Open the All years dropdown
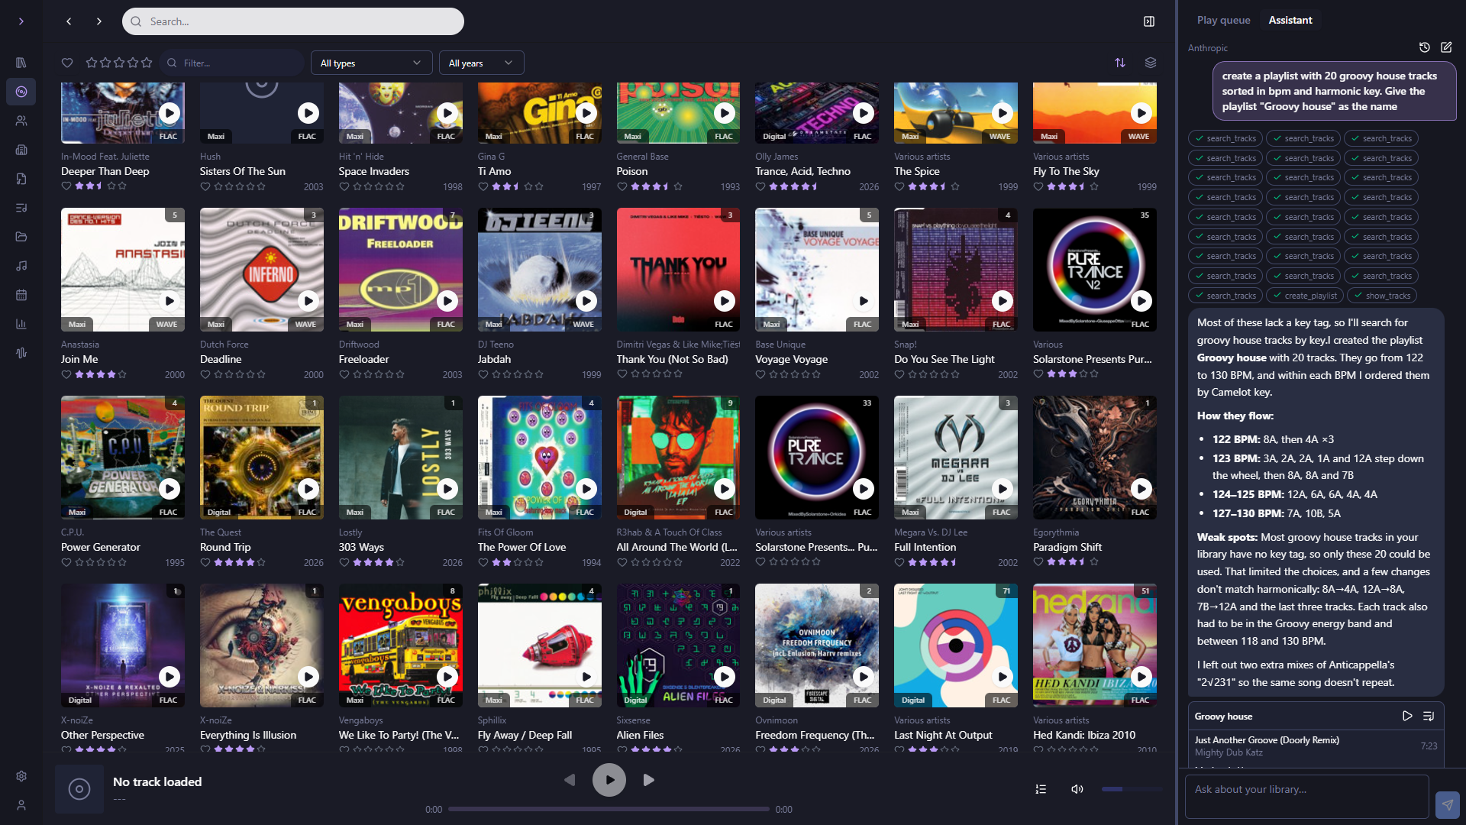Image resolution: width=1466 pixels, height=825 pixels. (x=481, y=63)
